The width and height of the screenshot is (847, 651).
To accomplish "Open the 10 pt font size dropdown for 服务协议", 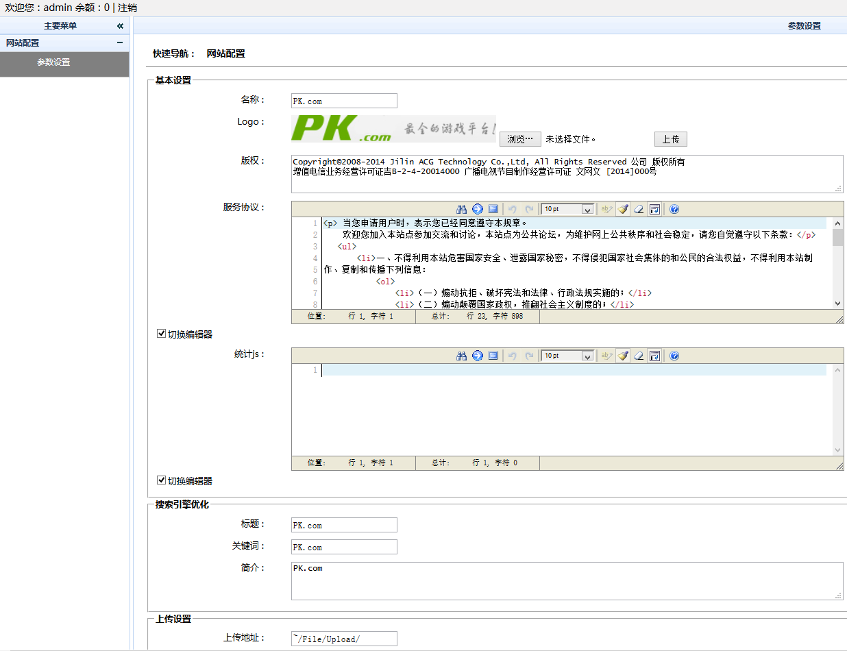I will point(567,209).
